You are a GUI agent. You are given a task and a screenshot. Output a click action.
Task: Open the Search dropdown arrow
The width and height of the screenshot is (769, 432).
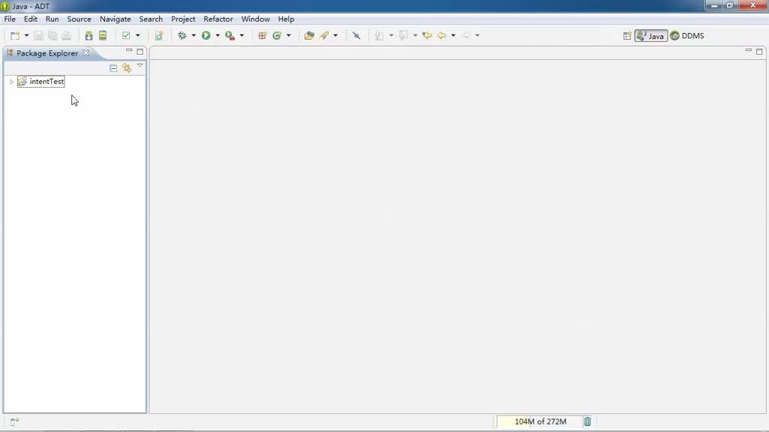click(336, 35)
